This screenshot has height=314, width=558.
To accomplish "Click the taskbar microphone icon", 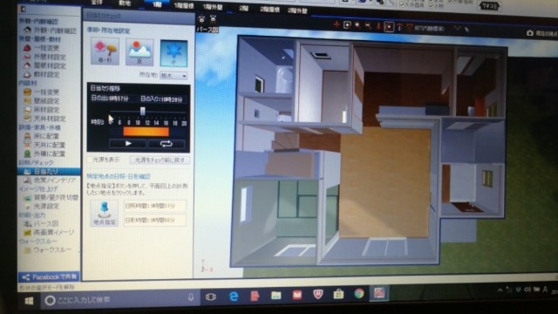I will coord(191,297).
